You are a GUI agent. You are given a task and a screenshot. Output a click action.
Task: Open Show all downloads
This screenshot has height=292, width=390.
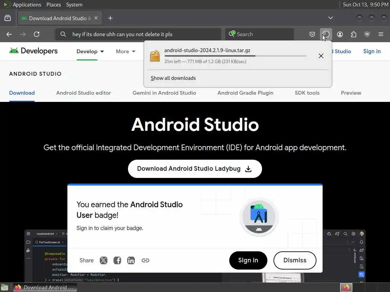tap(173, 78)
